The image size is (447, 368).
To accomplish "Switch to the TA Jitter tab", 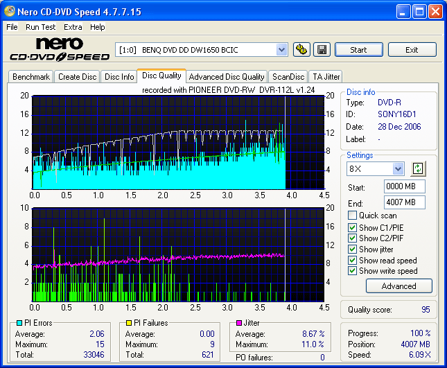I will pos(326,77).
